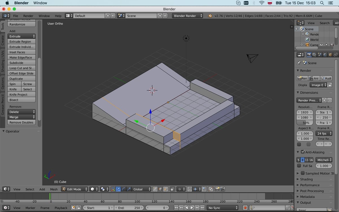Enable the Full Sample checkbox
Viewport: 339px width, 212px height.
tap(299, 166)
